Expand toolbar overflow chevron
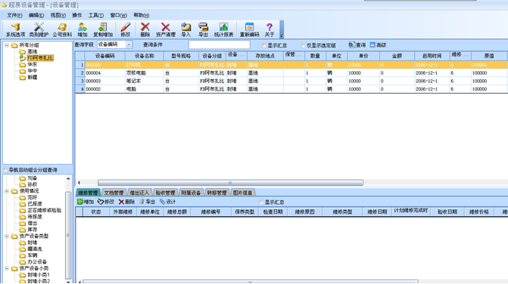The height and width of the screenshot is (284, 508). [x=282, y=35]
